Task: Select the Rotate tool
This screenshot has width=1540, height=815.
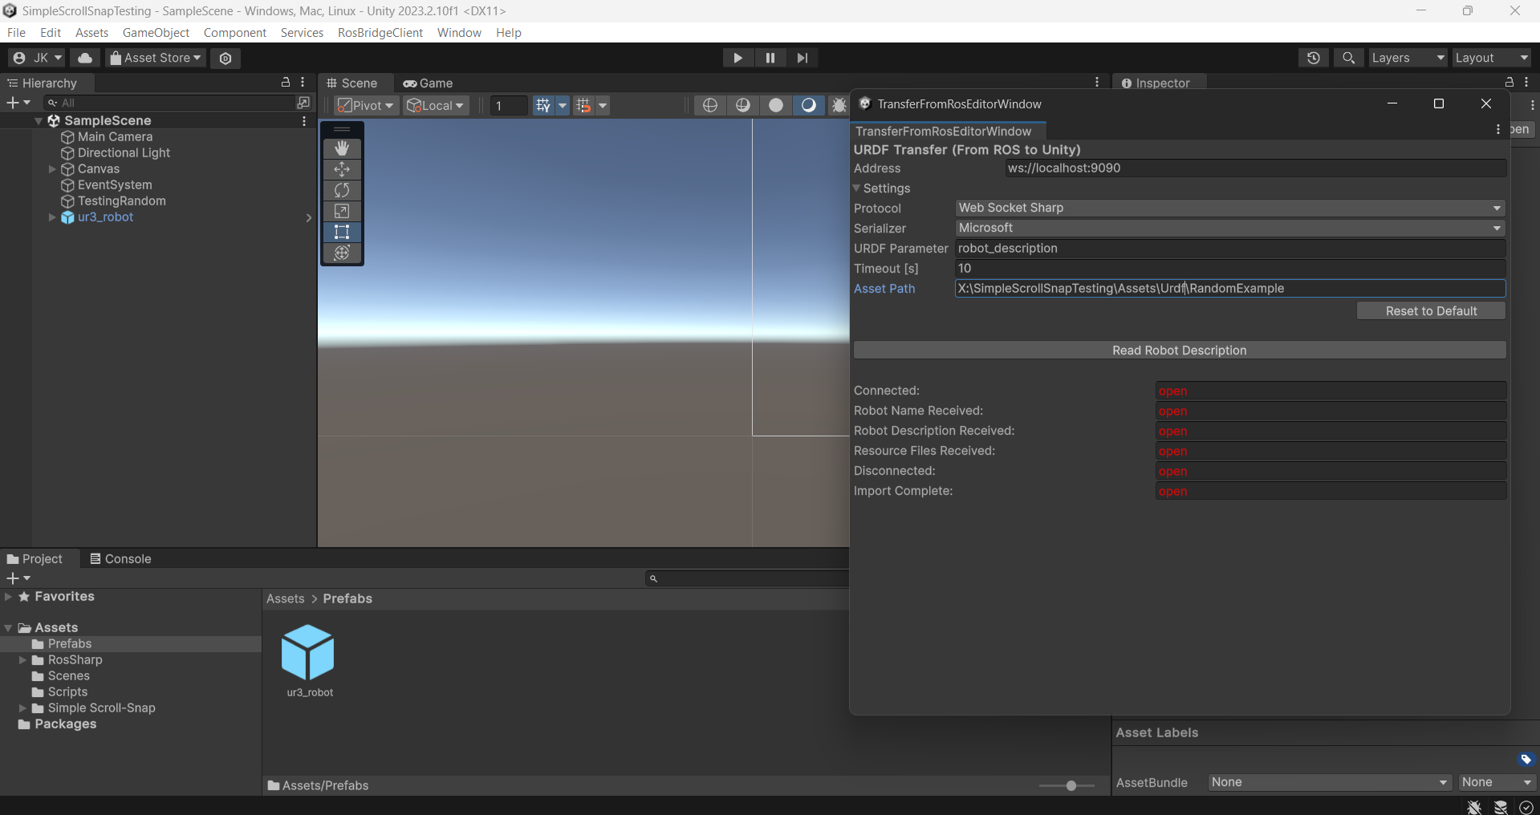Action: point(342,190)
